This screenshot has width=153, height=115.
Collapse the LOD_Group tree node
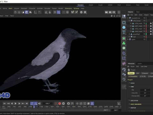[129, 21]
